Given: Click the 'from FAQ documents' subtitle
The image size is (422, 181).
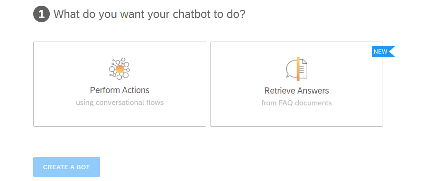Looking at the screenshot, I should 296,103.
